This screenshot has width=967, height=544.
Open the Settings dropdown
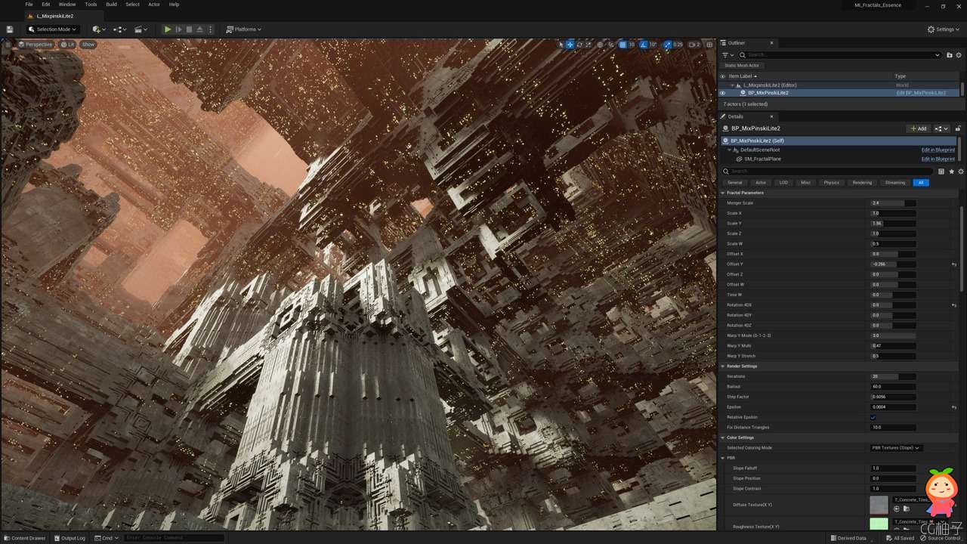944,29
